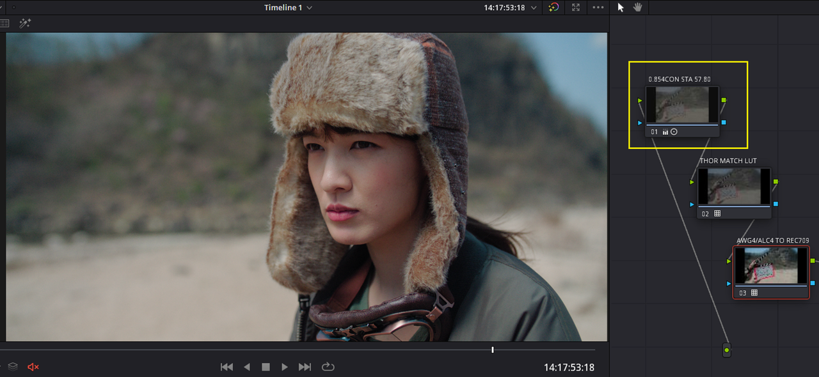
Task: Enter full-screen viewer with the expand icon
Action: point(576,8)
